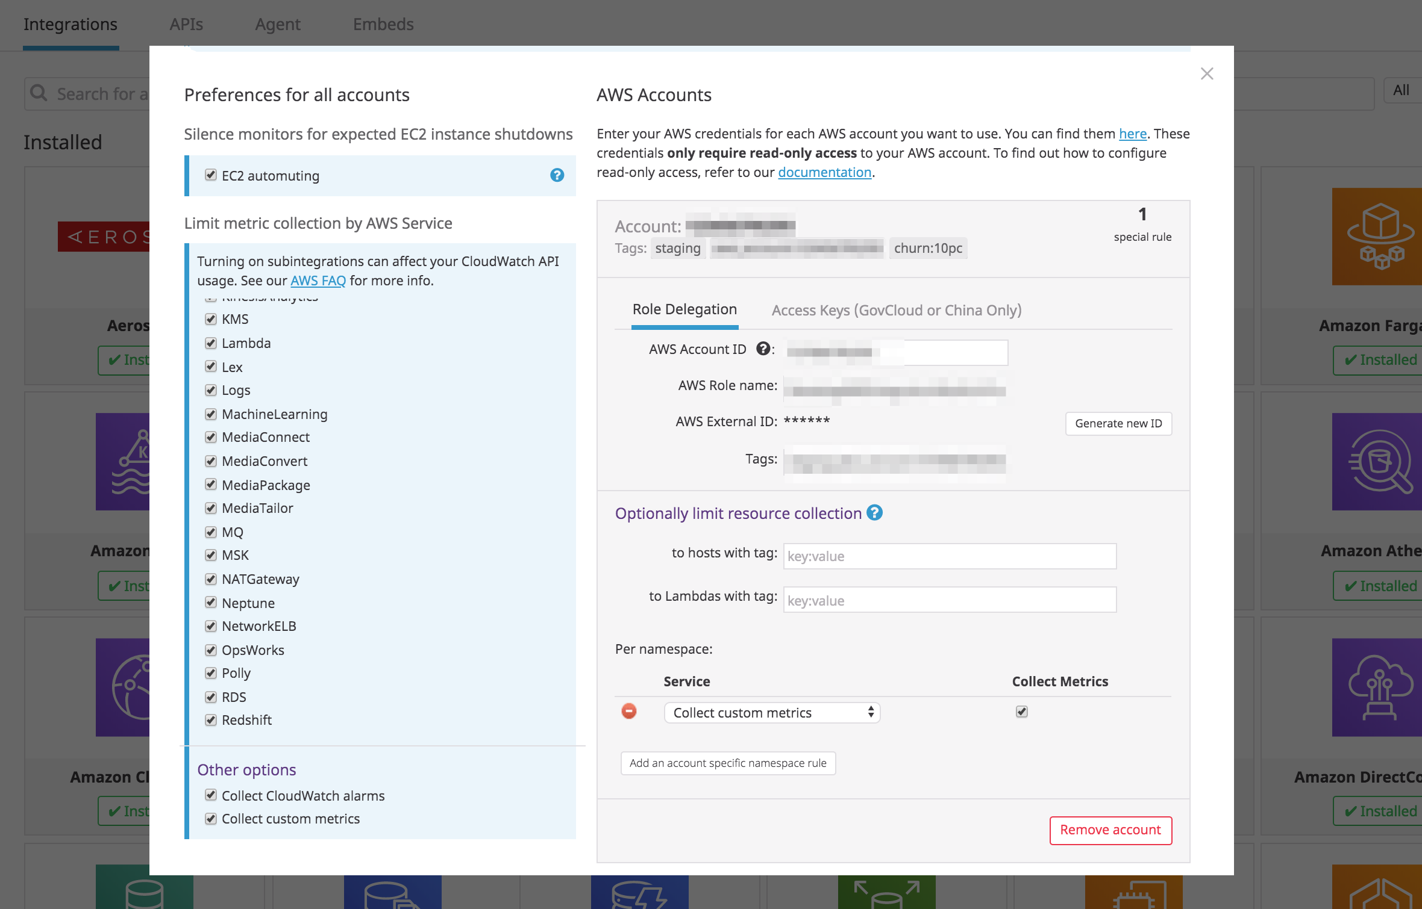Image resolution: width=1422 pixels, height=909 pixels.
Task: Toggle the Redshift metric collection checkbox
Action: (210, 720)
